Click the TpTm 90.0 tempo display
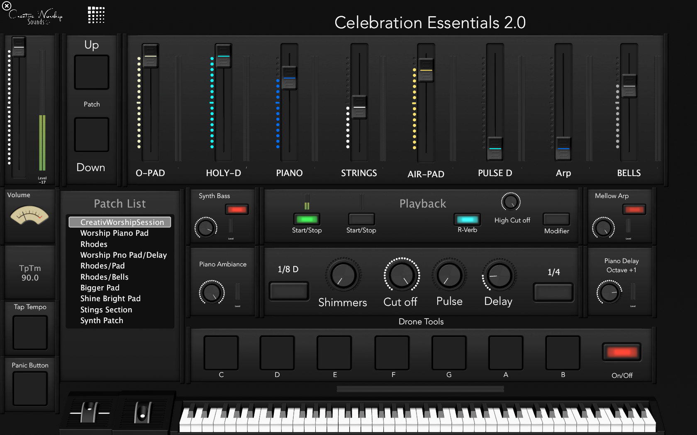 [x=30, y=273]
